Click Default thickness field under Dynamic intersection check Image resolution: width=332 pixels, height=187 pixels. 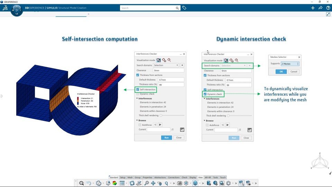(238, 80)
